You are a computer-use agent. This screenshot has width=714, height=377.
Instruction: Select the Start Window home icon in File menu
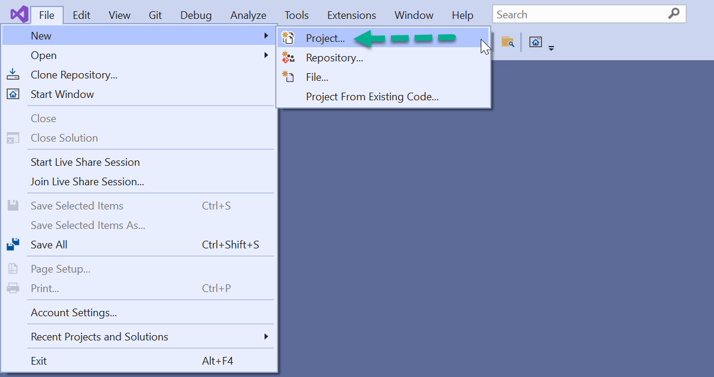13,94
